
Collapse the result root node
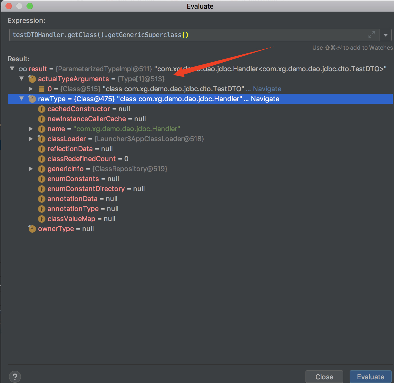(x=12, y=69)
